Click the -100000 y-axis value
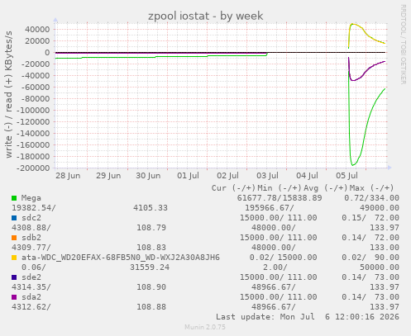 [x=33, y=111]
